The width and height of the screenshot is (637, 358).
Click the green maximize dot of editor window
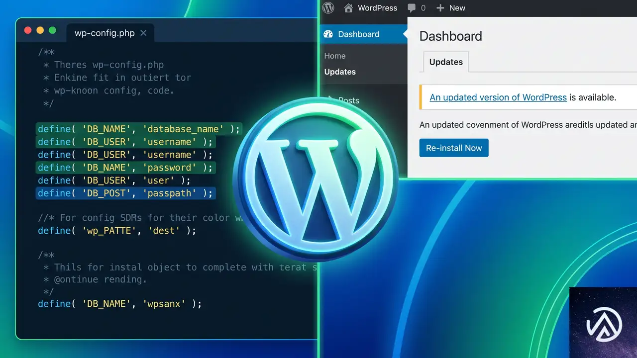click(x=52, y=30)
